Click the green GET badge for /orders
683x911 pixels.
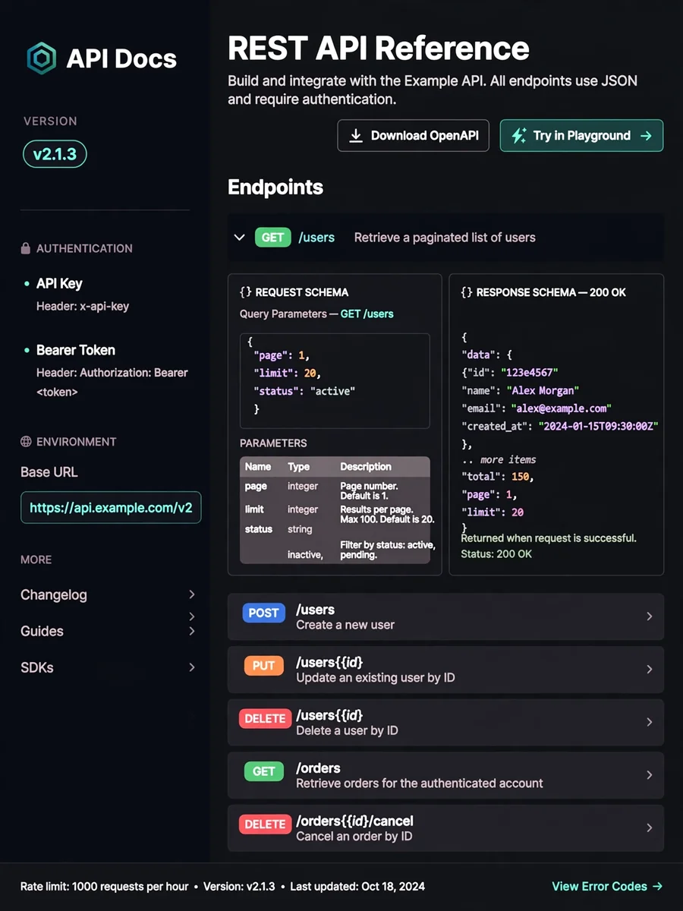click(x=263, y=771)
